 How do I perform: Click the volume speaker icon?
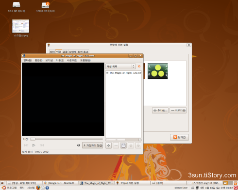pyautogui.click(x=78, y=145)
